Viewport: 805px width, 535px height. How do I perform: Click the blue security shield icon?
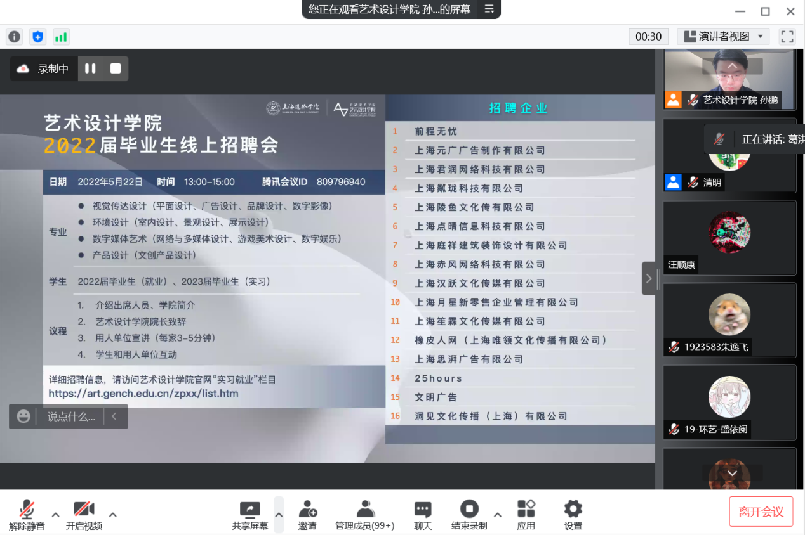pos(37,37)
